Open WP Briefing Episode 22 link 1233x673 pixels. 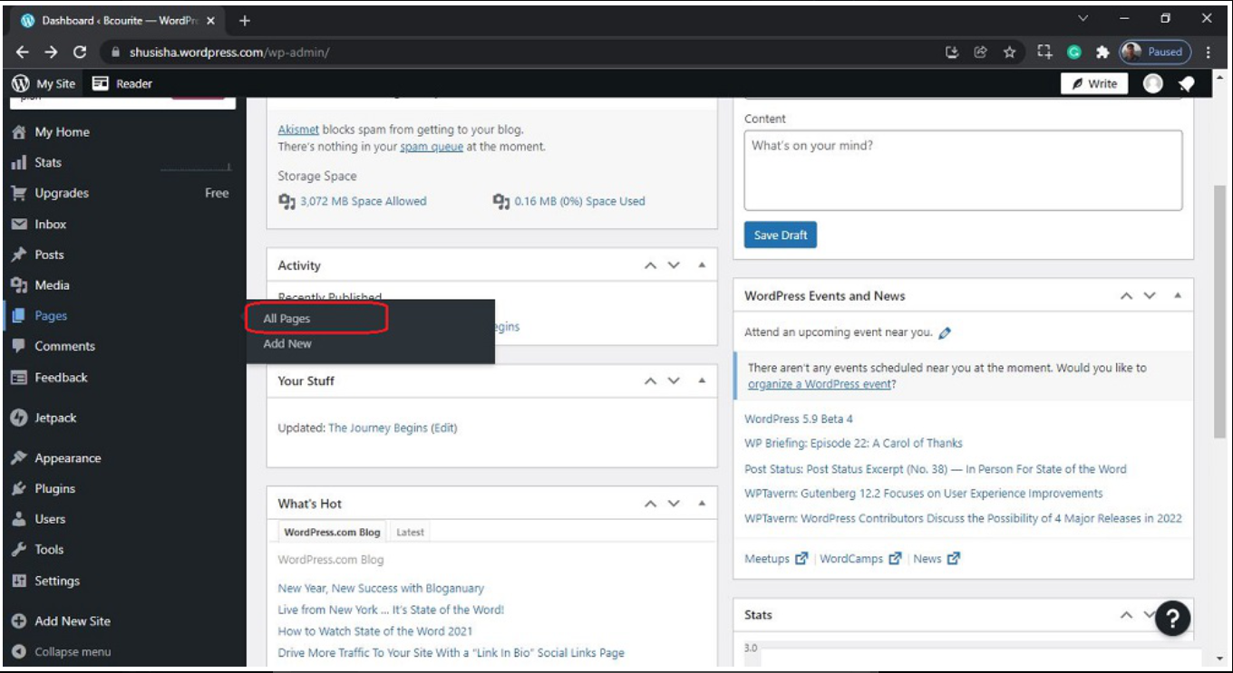coord(853,444)
